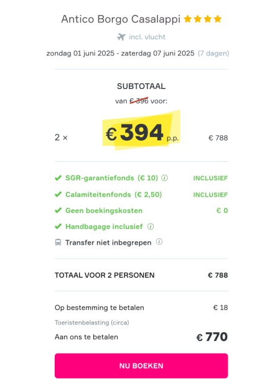Open the Handbagage inclusief info icon

(x=151, y=227)
